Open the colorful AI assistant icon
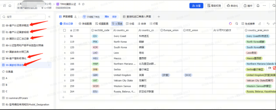The height and width of the screenshot is (110, 276). pos(231,24)
